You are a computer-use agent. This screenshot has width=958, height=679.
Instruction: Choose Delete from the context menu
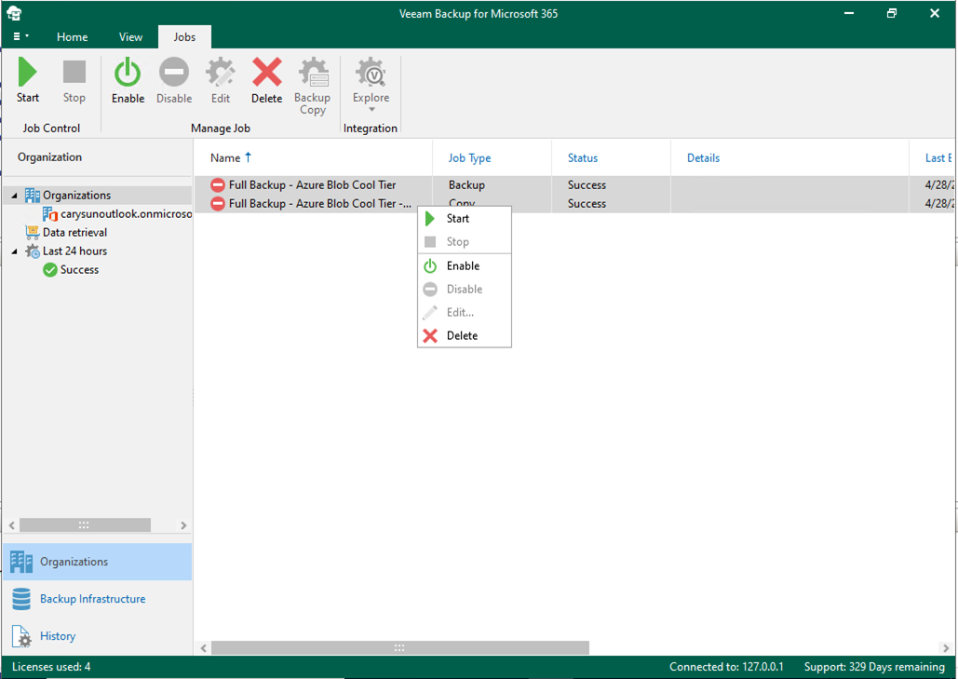pyautogui.click(x=465, y=335)
